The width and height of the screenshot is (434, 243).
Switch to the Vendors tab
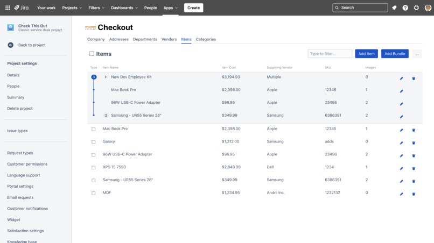169,39
